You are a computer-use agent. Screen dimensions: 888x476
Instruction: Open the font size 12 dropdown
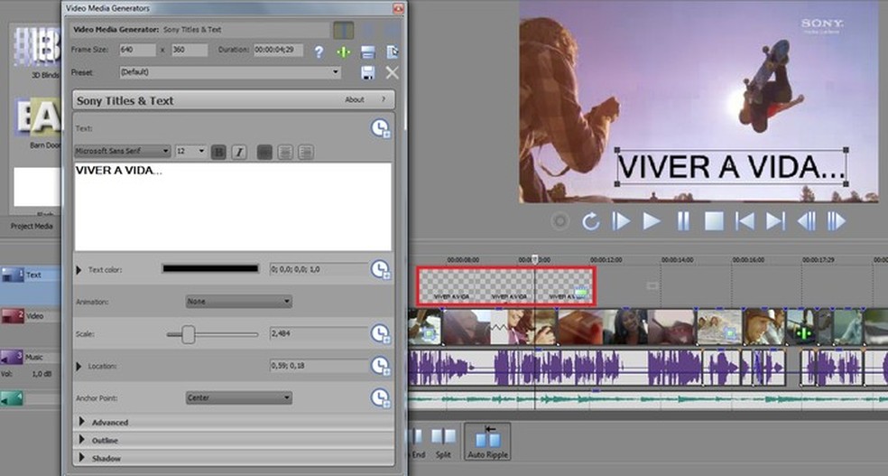pos(190,152)
